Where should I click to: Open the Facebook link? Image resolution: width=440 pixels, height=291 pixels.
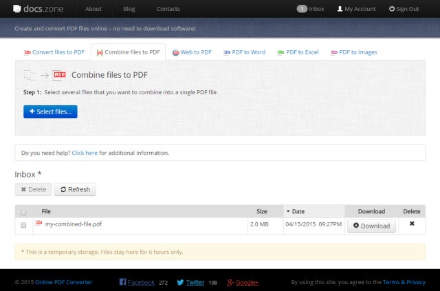(x=141, y=283)
